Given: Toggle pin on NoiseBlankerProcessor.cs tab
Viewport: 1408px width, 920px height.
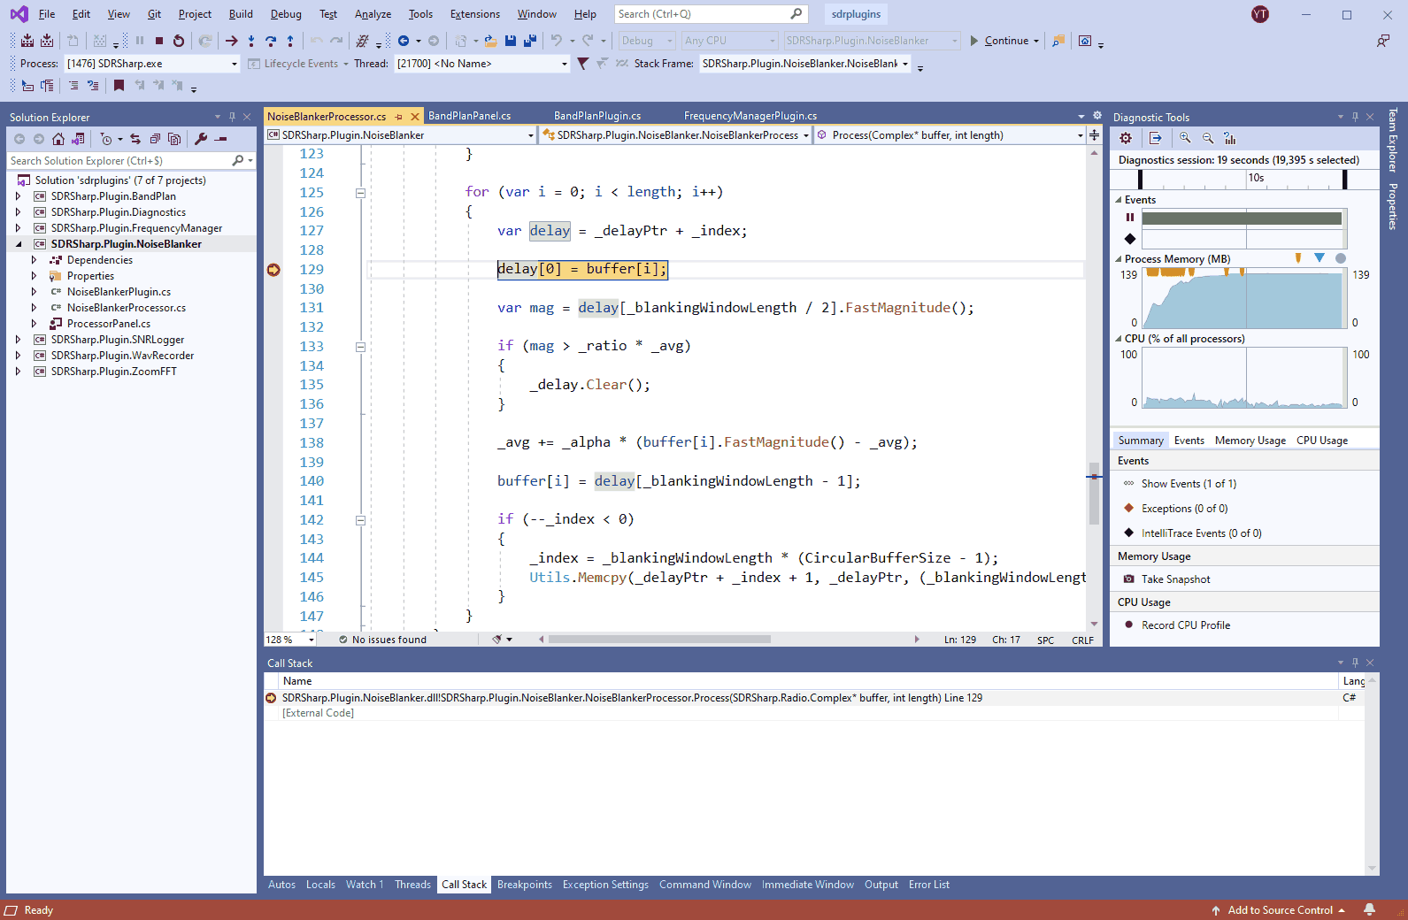Looking at the screenshot, I should click(399, 117).
